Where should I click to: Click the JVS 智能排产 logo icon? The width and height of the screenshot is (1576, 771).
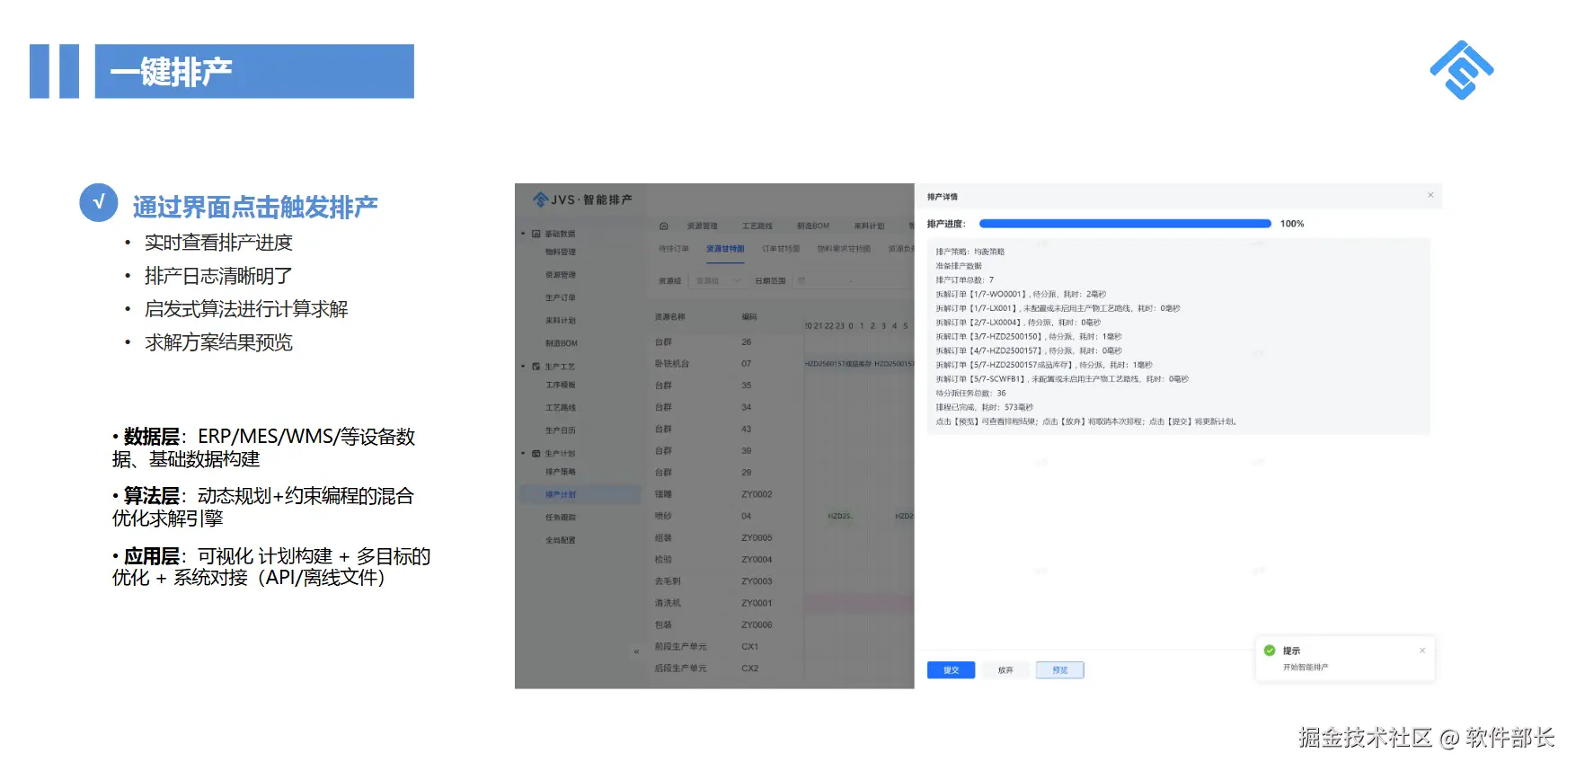point(540,199)
